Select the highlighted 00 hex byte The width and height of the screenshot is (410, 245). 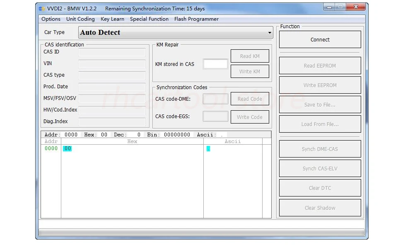click(67, 148)
